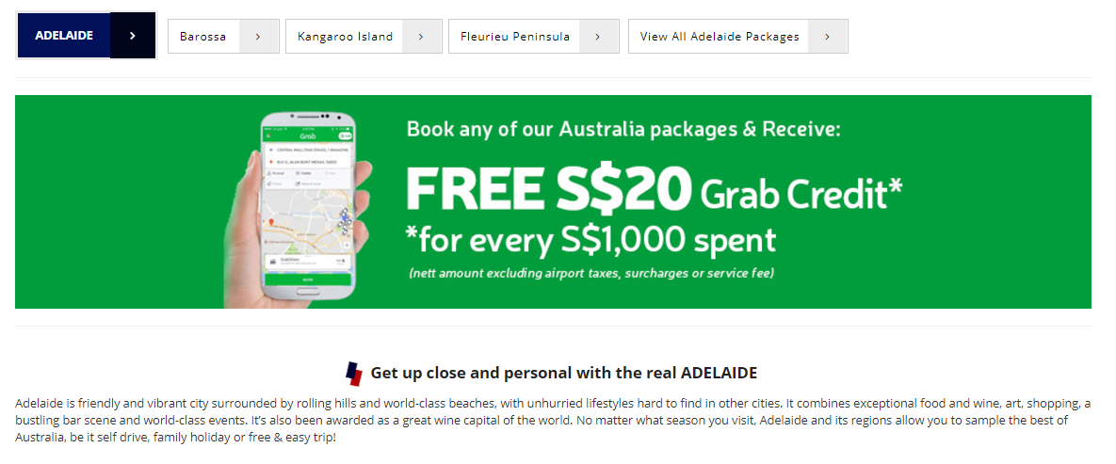1116x464 pixels.
Task: Click the nett amount fine print
Action: tap(590, 274)
